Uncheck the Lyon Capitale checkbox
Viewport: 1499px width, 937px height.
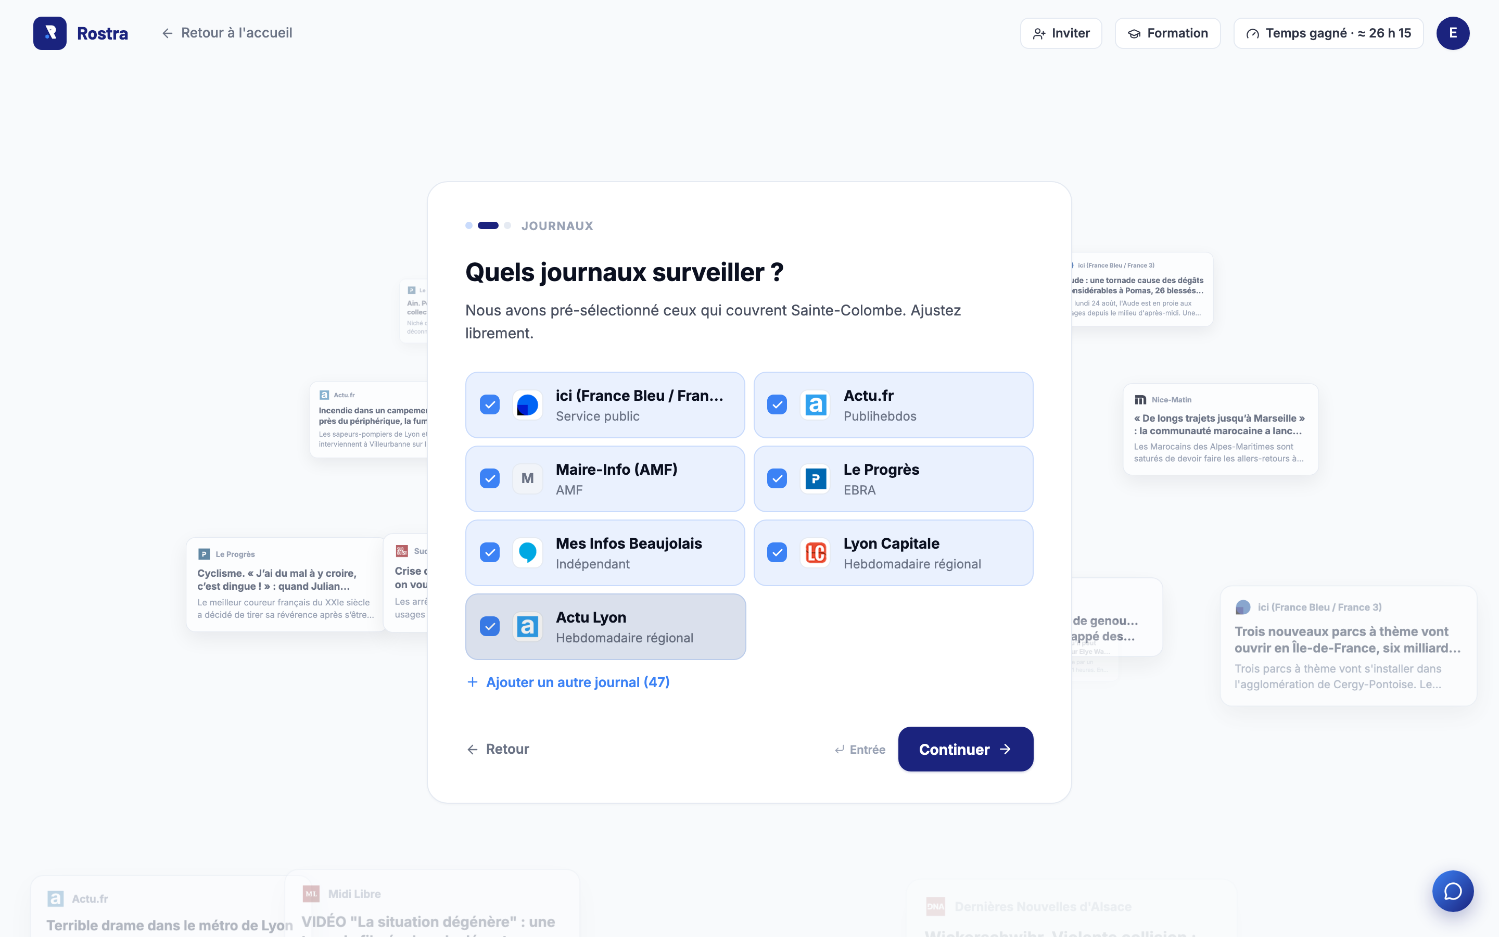pos(778,553)
